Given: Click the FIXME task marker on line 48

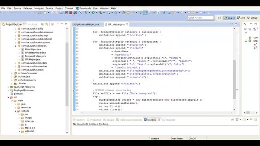Looking at the screenshot, I should 74,90.
